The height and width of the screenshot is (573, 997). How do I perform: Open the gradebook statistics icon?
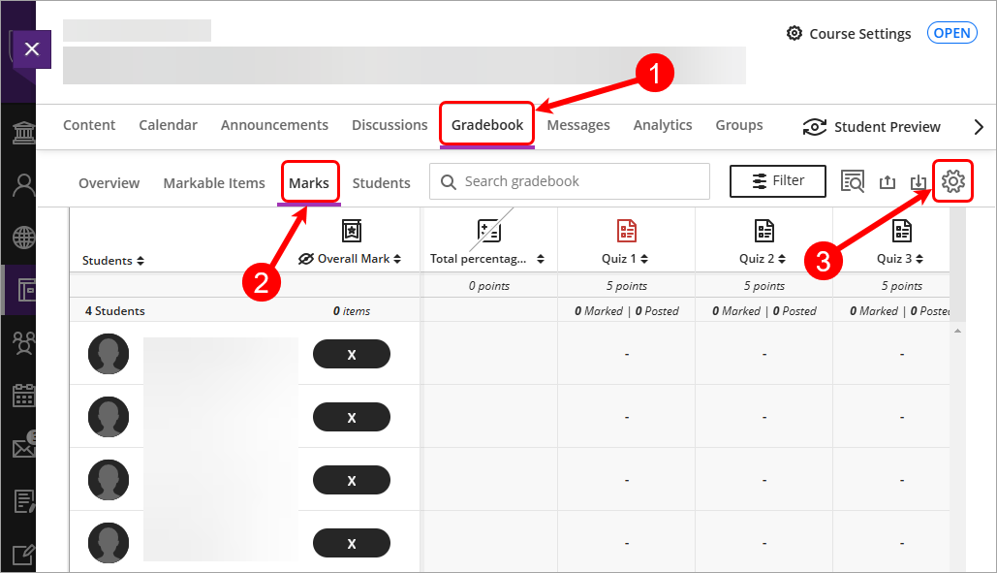(853, 180)
